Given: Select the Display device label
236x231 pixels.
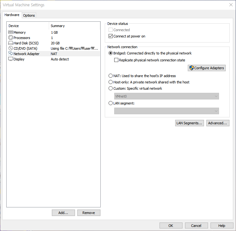Looking at the screenshot, I should coord(19,59).
